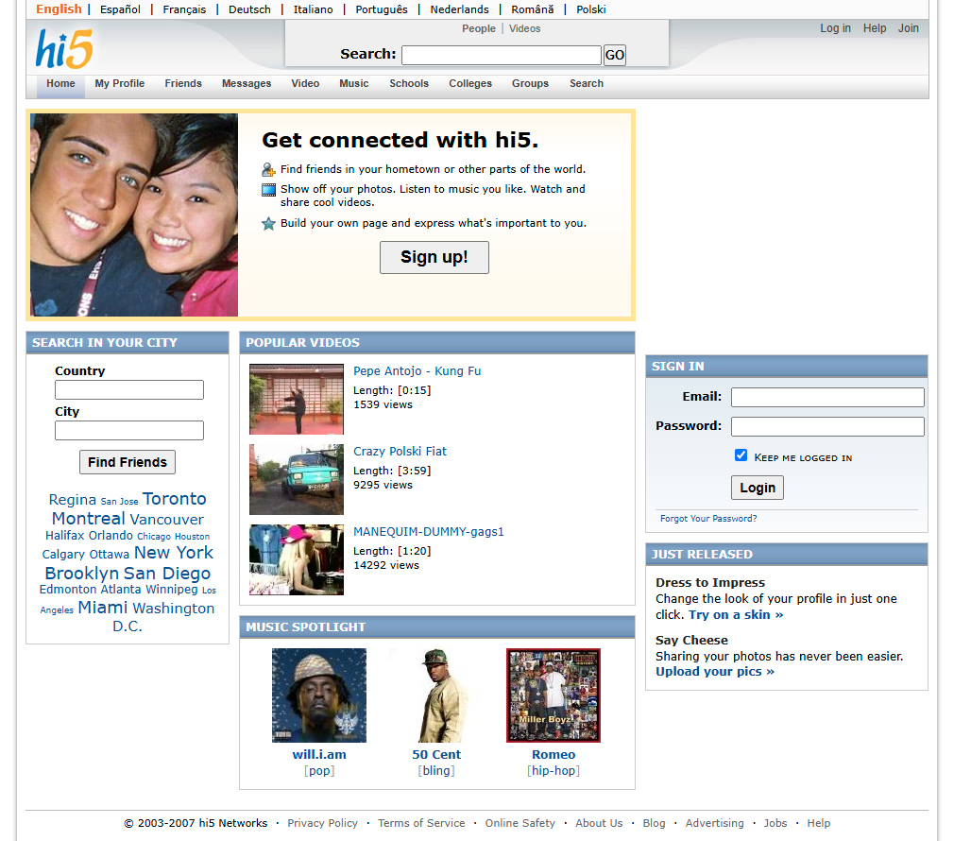Switch to the Groups navigation tab

point(530,84)
